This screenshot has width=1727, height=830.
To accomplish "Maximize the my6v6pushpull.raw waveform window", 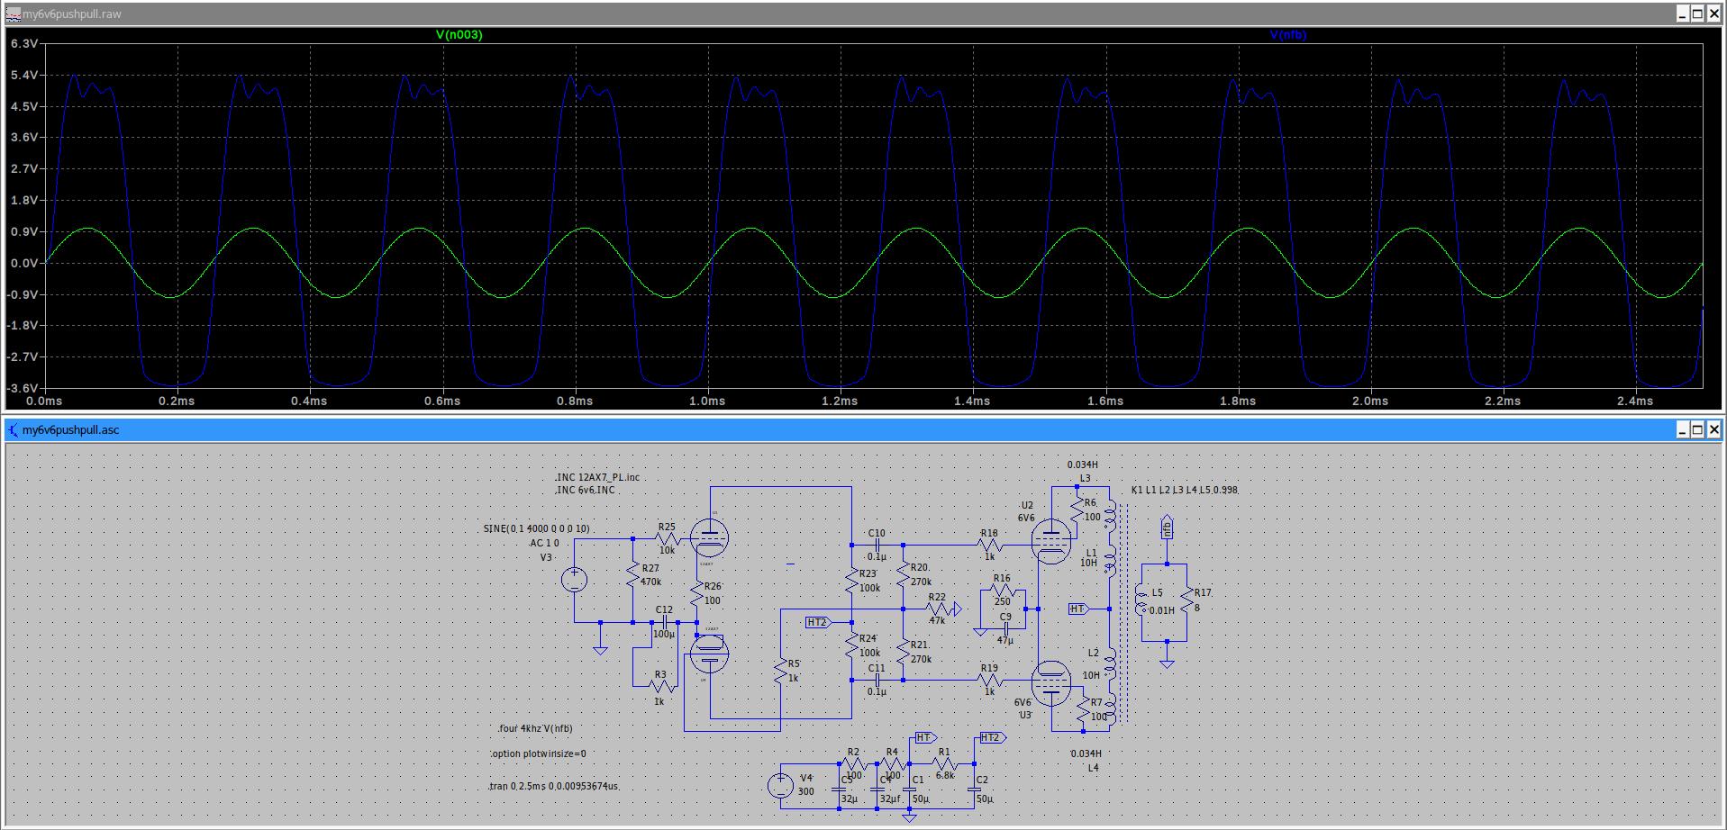I will click(1697, 14).
